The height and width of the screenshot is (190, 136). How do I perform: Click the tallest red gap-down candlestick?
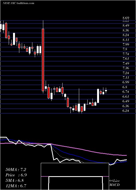click(43, 60)
